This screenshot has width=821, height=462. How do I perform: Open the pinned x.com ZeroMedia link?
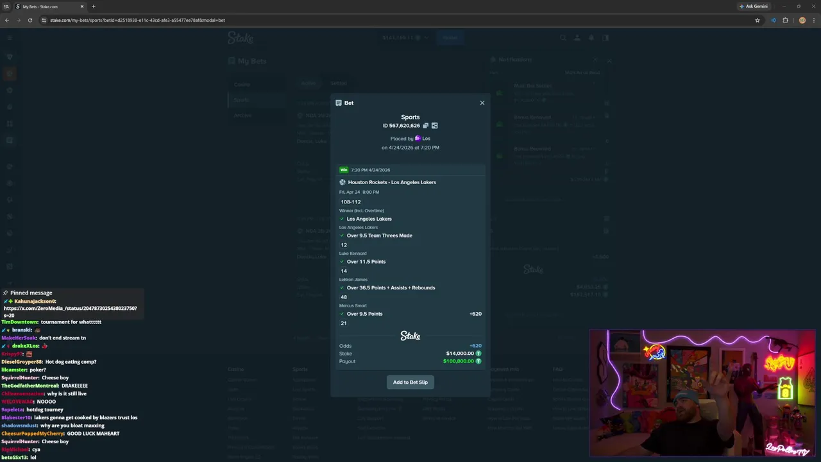coord(70,312)
